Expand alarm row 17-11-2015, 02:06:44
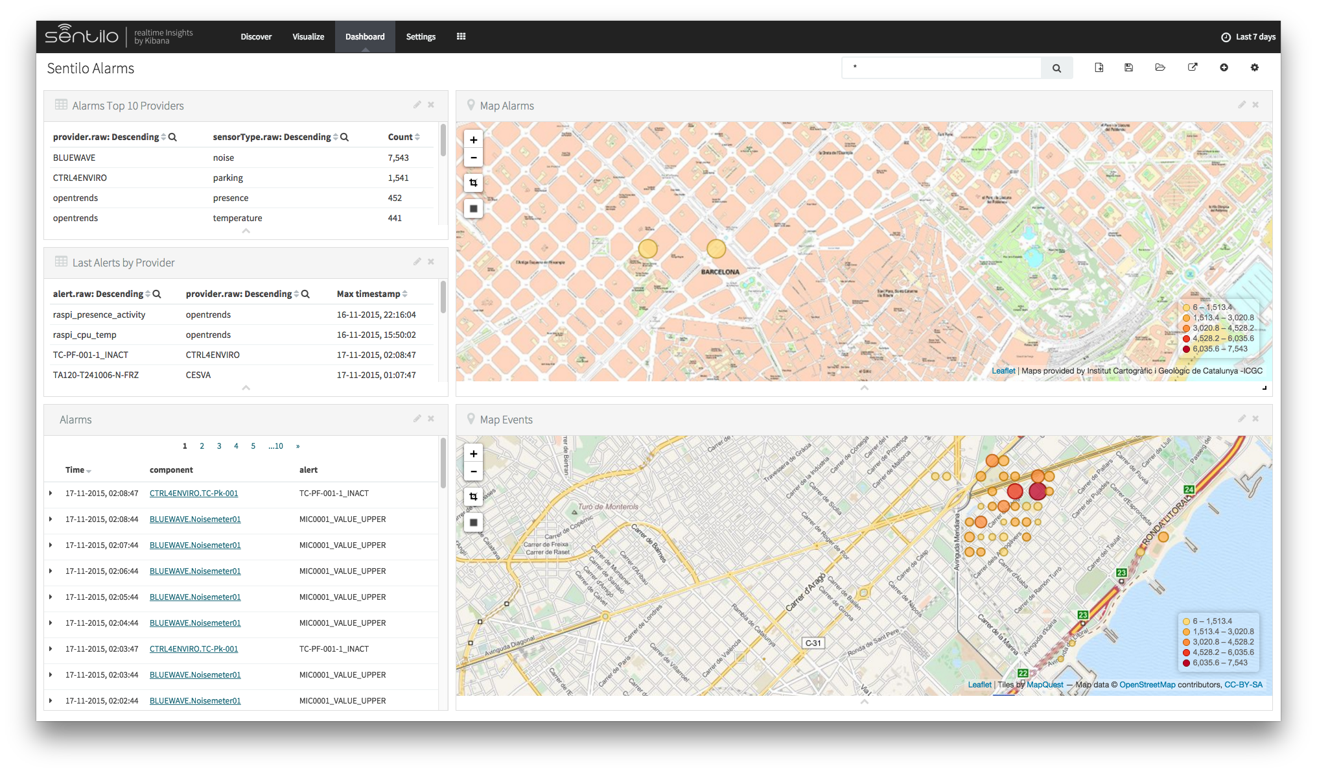This screenshot has height=773, width=1317. [x=51, y=571]
